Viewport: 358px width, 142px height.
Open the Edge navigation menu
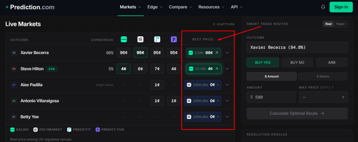[x=155, y=7]
